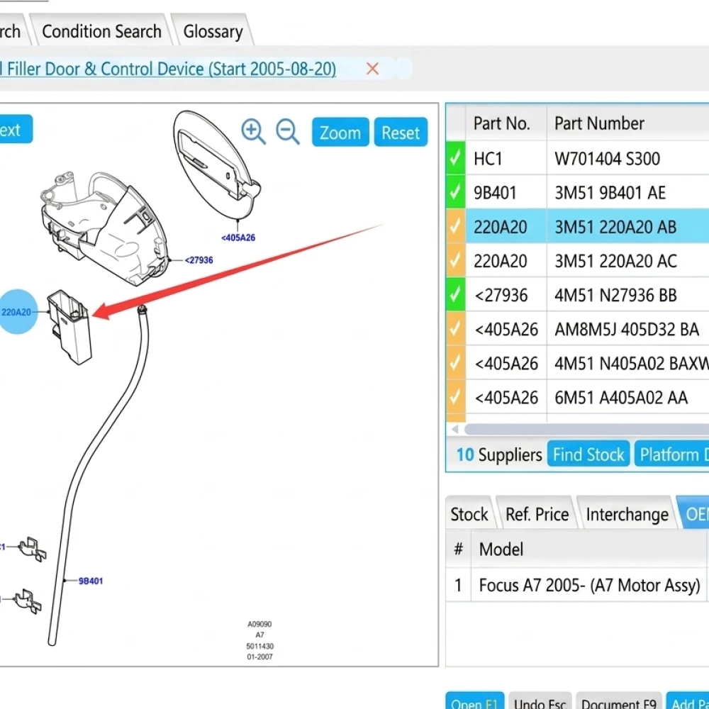
Task: Click the <405A26 label in diagram
Action: coord(238,238)
